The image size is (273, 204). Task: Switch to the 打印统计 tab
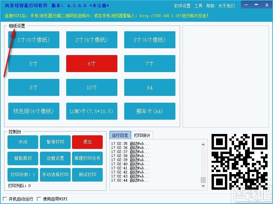coord(142,135)
